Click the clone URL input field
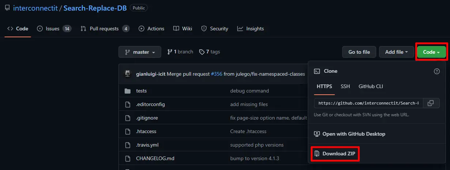 pyautogui.click(x=368, y=103)
